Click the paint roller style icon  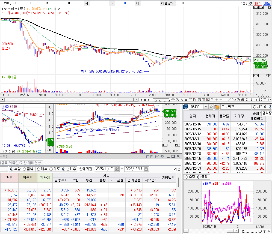[190, 100]
